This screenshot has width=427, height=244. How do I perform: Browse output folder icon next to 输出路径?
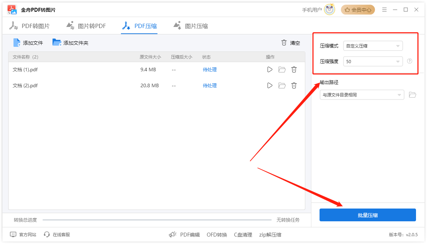coord(412,95)
